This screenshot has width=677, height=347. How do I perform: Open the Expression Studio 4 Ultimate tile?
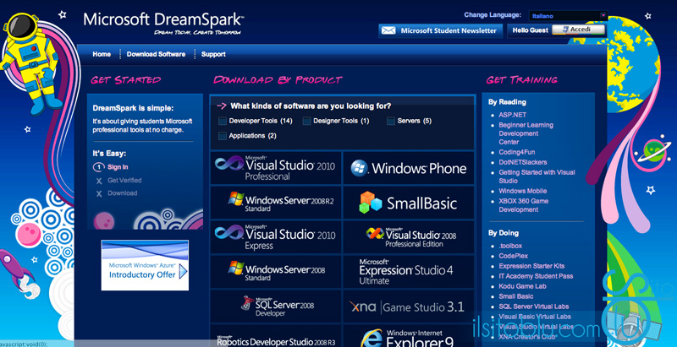point(409,272)
